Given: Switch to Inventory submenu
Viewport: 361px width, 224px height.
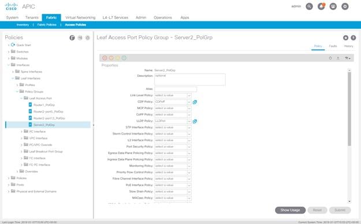Looking at the screenshot, I should click(23, 25).
